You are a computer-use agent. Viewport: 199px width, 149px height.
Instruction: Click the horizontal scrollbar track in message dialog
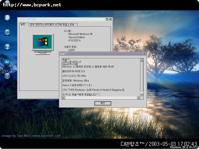tap(101, 98)
